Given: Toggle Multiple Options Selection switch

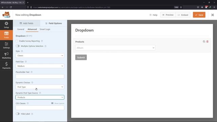Looking at the screenshot, I should pyautogui.click(x=18, y=46).
